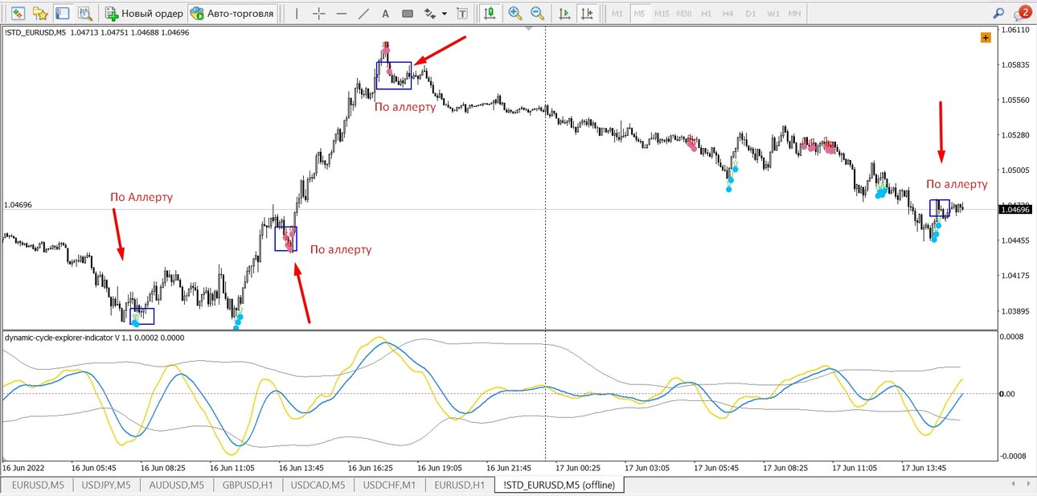
Task: Switch to M5 timeframe
Action: click(x=639, y=14)
